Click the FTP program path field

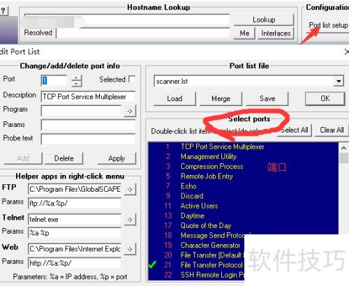pos(75,189)
